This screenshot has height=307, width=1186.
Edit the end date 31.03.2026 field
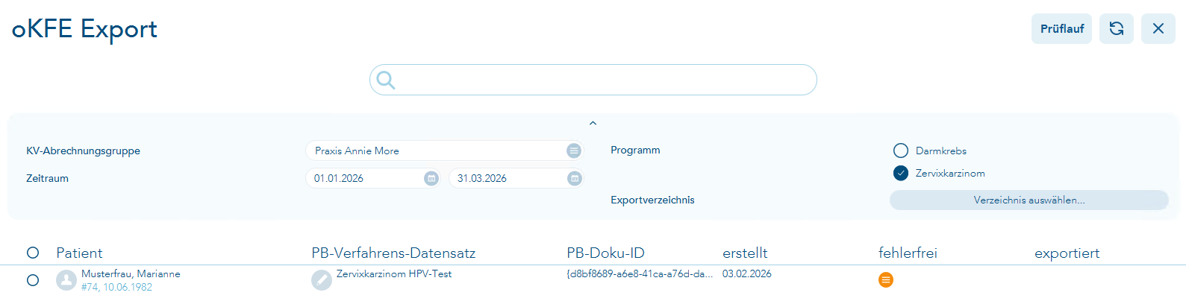pos(516,178)
